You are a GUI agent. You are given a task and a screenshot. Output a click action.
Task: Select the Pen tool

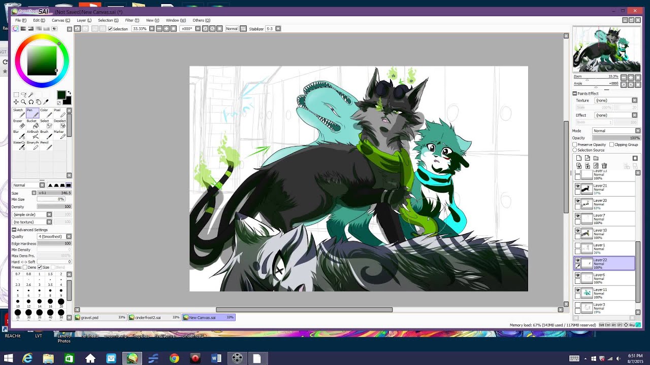(32, 113)
